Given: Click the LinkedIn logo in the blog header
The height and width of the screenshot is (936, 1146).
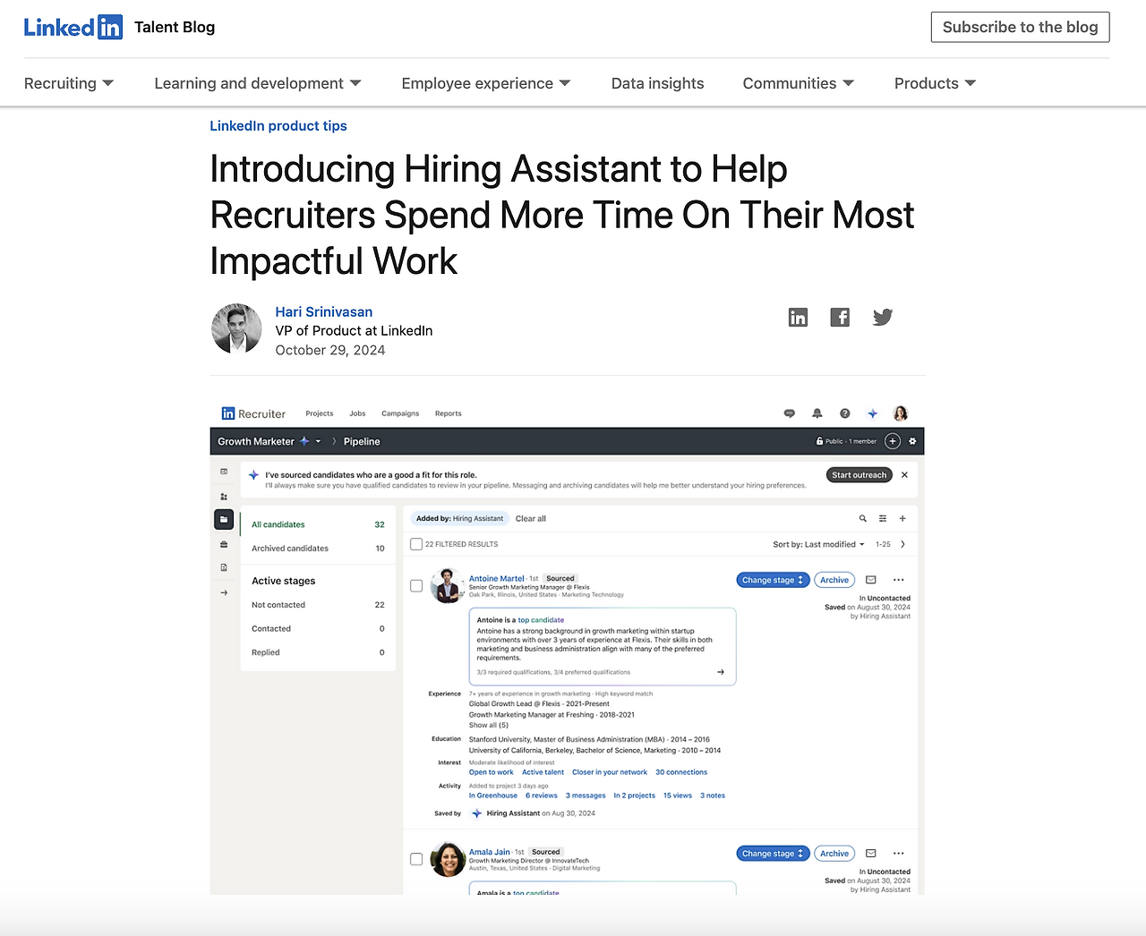Looking at the screenshot, I should click(73, 27).
